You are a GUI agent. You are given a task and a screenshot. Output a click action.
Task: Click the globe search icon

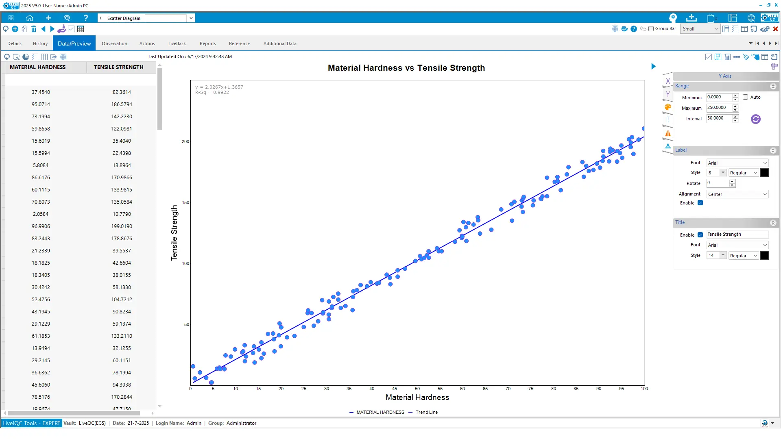tap(751, 18)
